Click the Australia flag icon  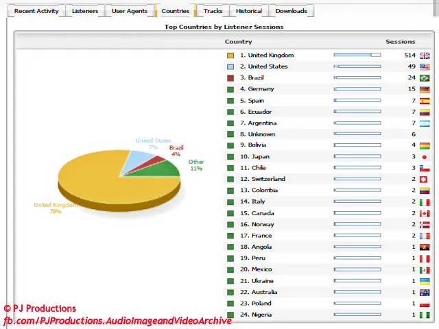click(x=425, y=293)
